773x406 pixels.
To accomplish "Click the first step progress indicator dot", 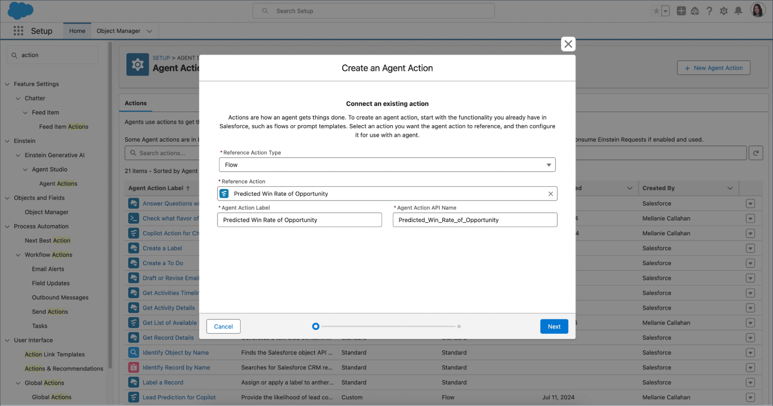I will [316, 326].
